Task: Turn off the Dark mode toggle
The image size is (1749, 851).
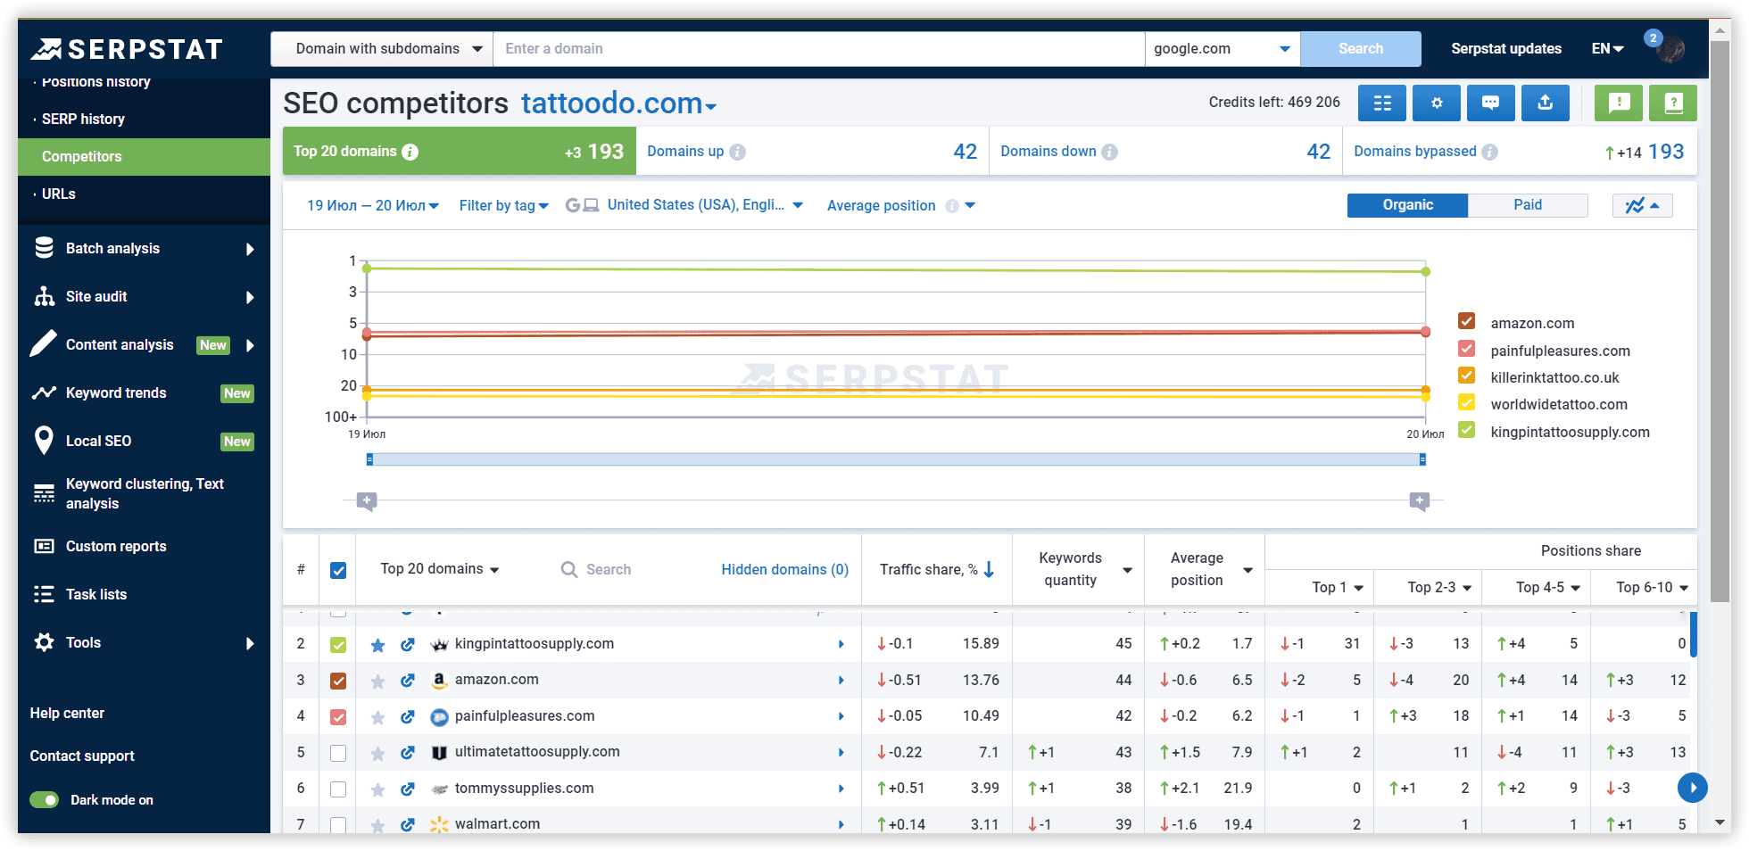Action: pyautogui.click(x=45, y=800)
